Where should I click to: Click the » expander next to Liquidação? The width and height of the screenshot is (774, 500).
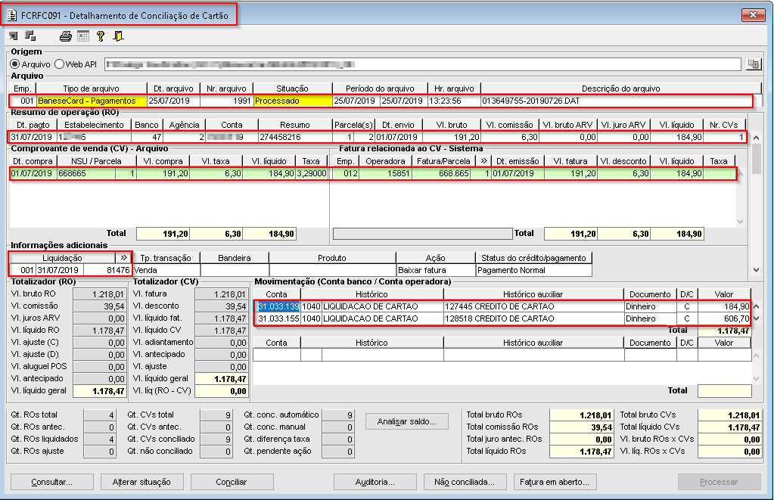pyautogui.click(x=123, y=258)
